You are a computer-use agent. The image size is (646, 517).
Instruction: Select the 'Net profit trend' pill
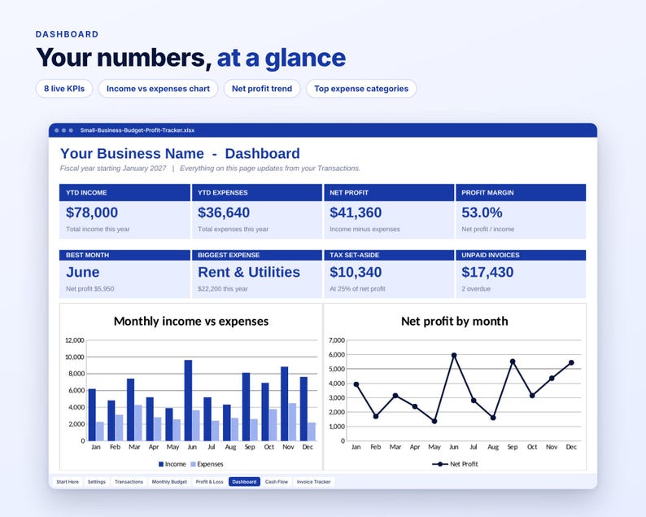tap(262, 89)
